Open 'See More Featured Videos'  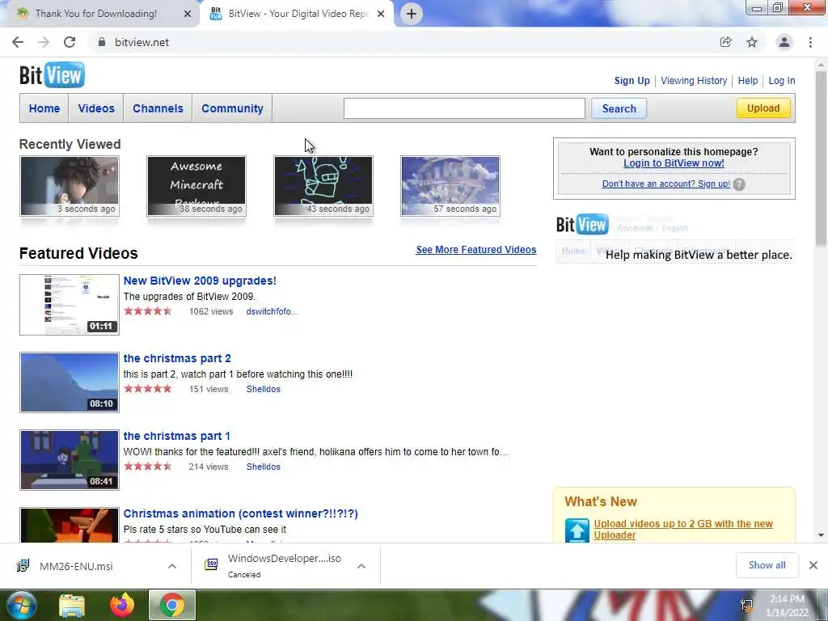click(x=475, y=250)
